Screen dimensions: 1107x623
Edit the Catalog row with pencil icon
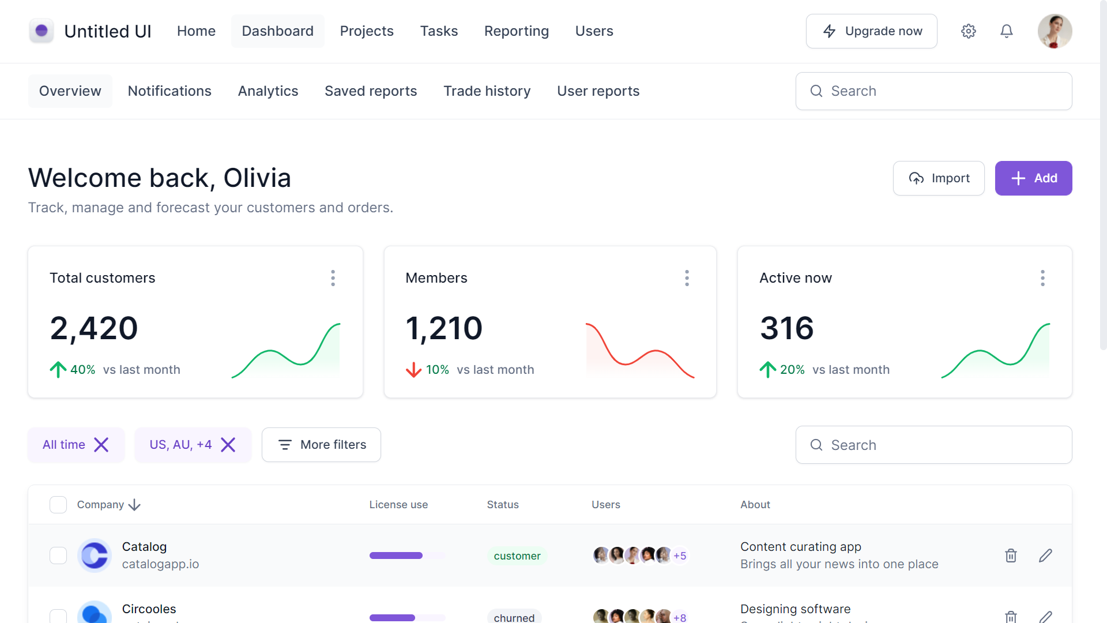pyautogui.click(x=1045, y=556)
